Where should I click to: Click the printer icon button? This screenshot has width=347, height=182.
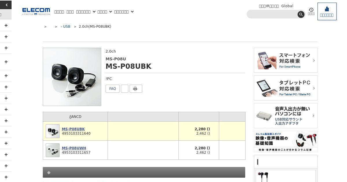tap(136, 89)
